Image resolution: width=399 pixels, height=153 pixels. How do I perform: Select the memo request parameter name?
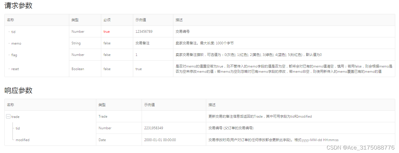[x=16, y=43]
